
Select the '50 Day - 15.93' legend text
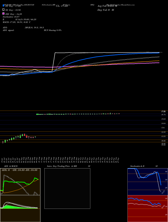pyautogui.click(x=13, y=10)
